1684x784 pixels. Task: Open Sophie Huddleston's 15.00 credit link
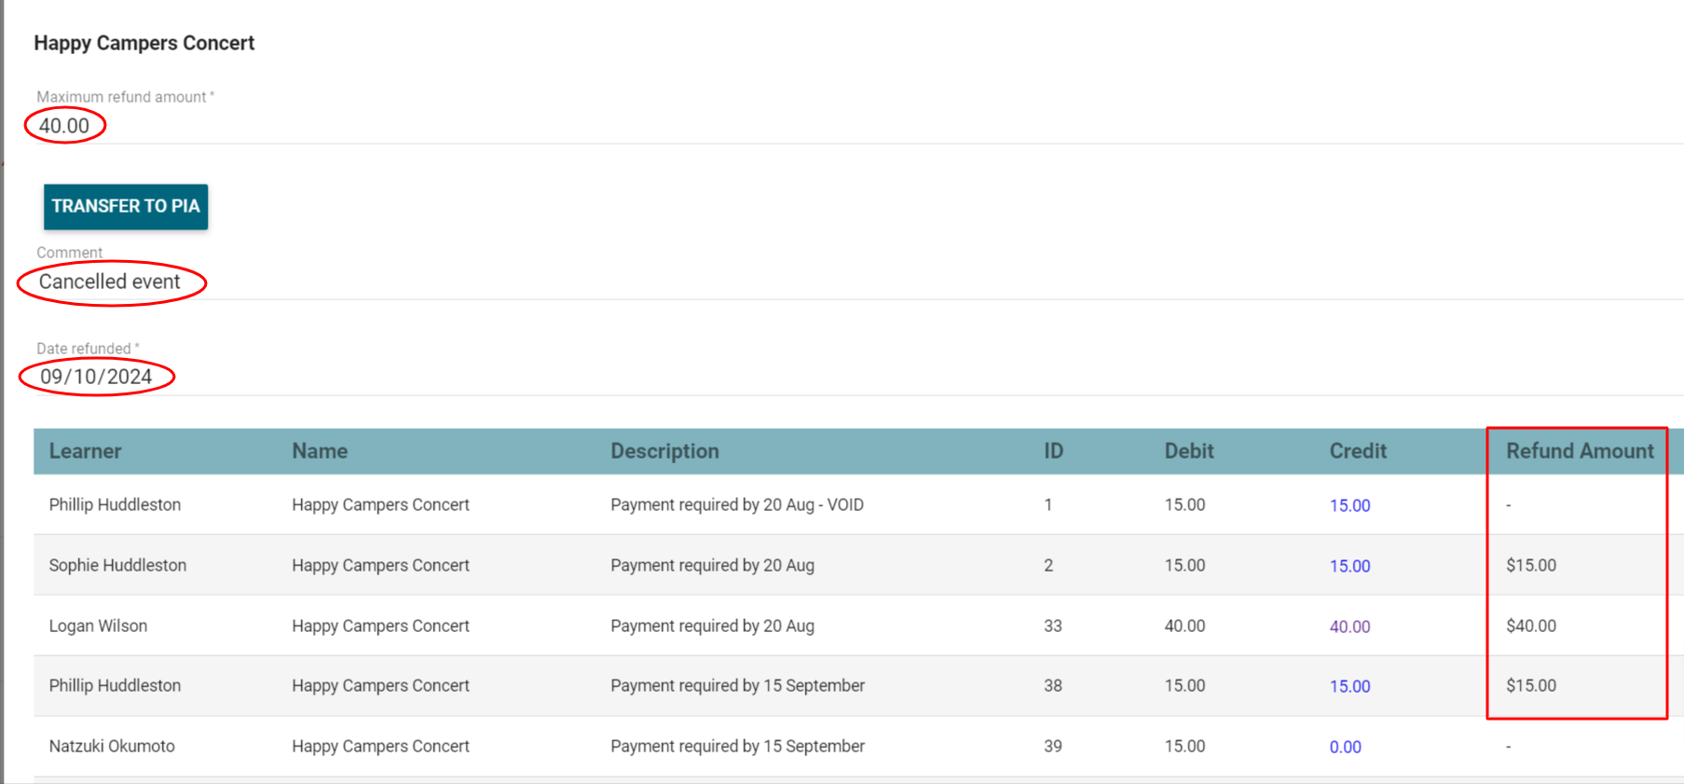[1349, 566]
